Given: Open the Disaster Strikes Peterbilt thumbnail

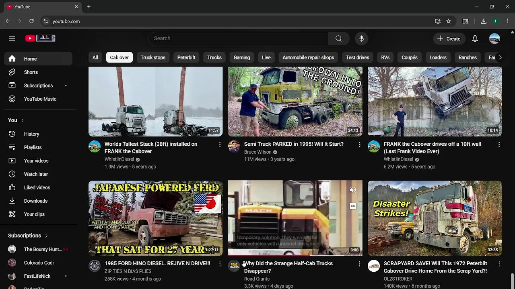Looking at the screenshot, I should tap(435, 218).
